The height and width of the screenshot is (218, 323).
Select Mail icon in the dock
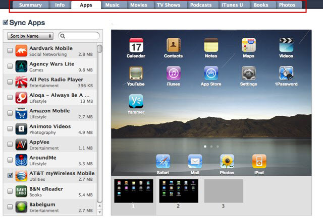(x=195, y=162)
